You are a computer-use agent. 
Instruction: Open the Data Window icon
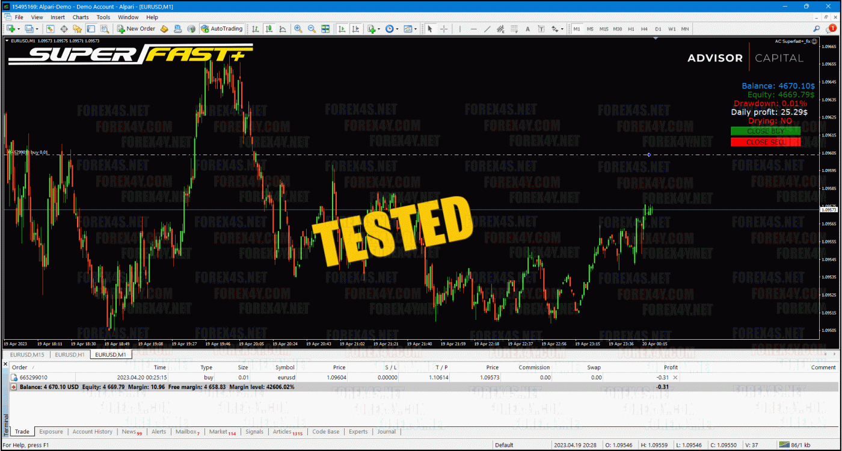point(64,28)
